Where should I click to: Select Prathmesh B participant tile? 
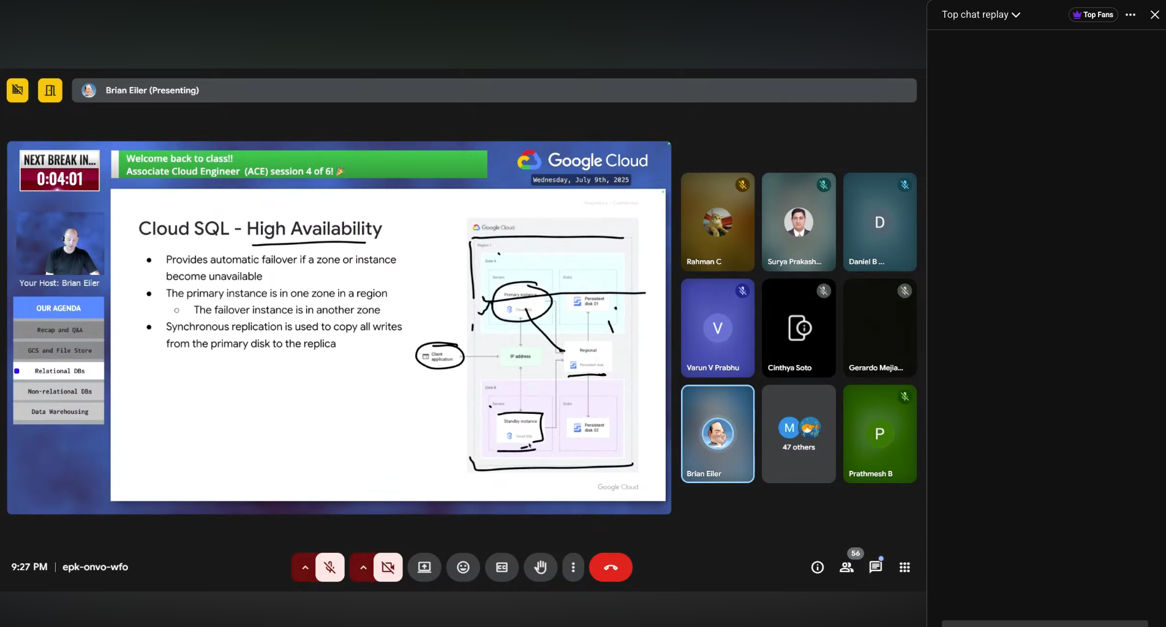(879, 434)
